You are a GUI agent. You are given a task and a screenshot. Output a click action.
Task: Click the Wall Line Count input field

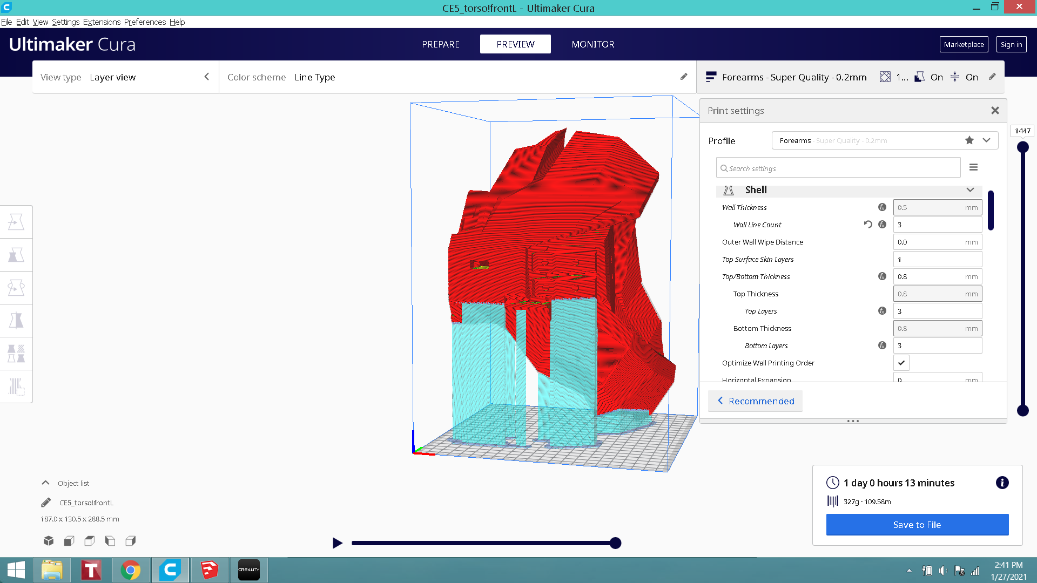pyautogui.click(x=938, y=225)
